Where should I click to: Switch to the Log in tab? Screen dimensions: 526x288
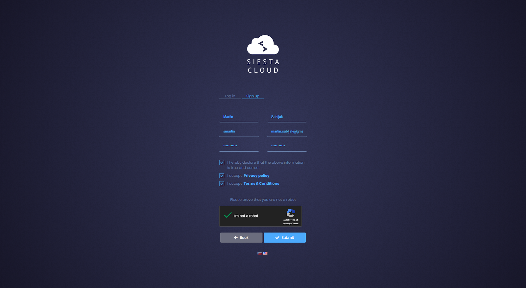230,96
